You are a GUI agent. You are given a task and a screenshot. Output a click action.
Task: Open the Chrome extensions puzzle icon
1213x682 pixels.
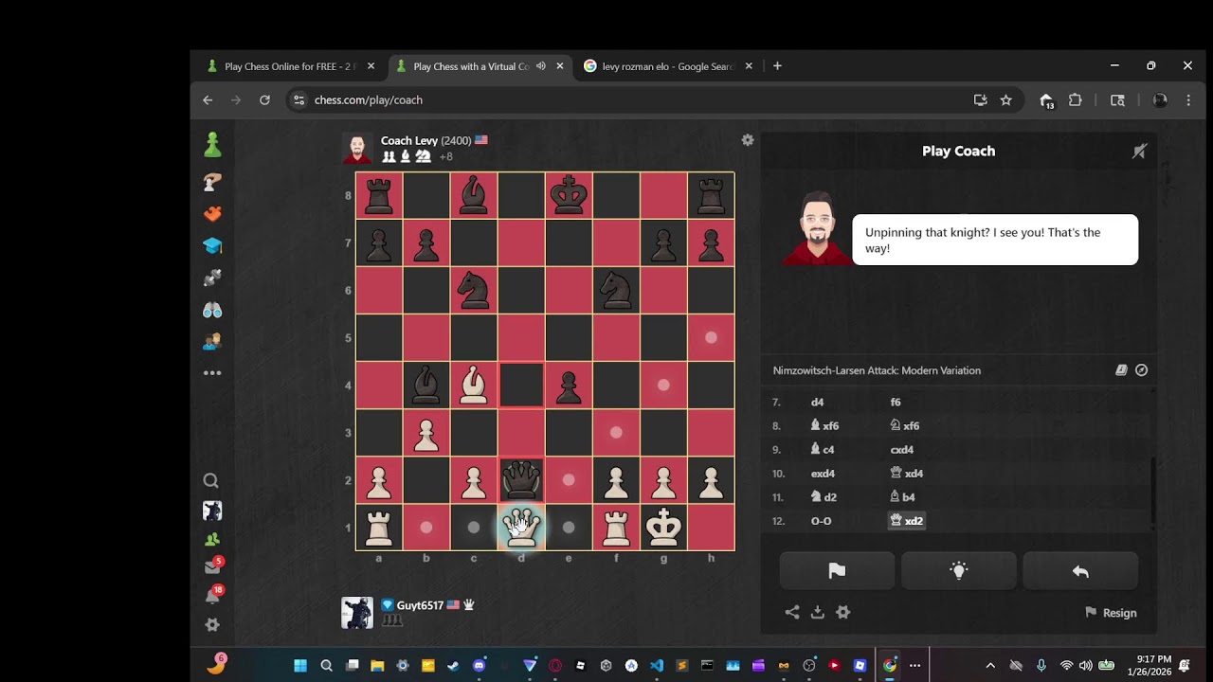tap(1075, 99)
